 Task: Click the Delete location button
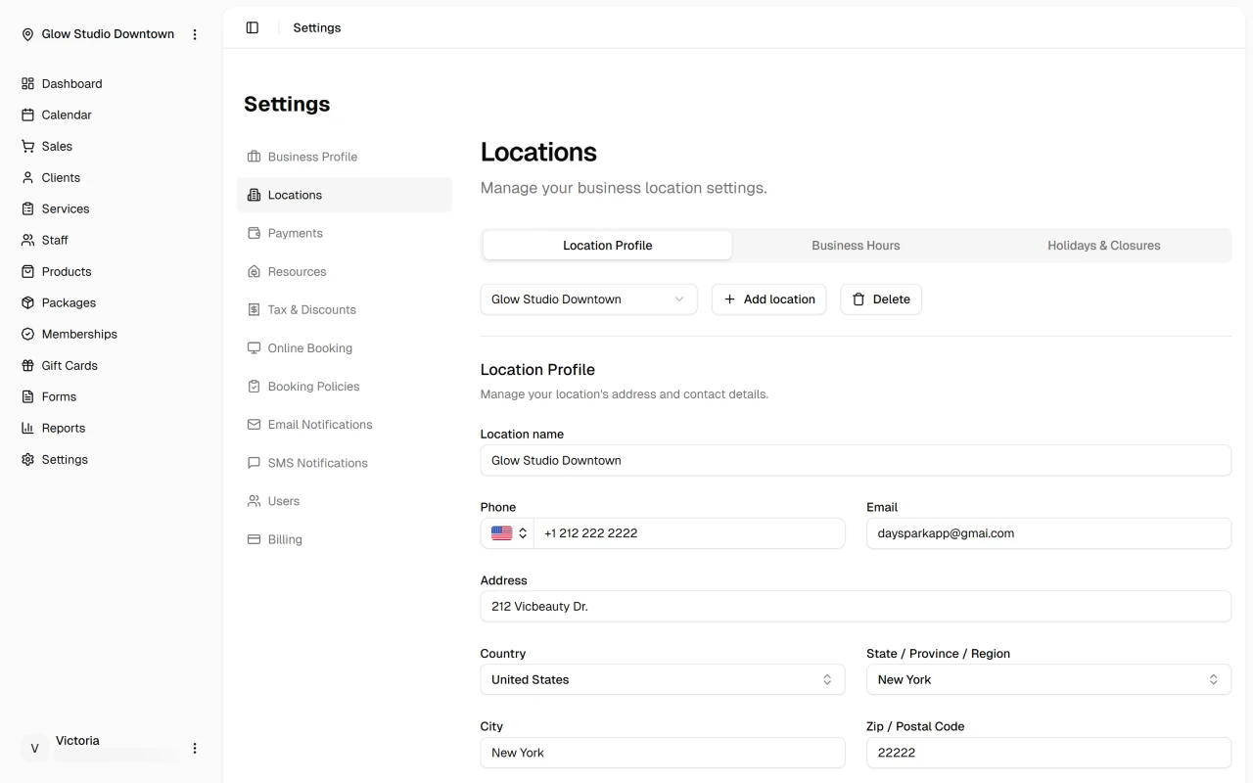tap(881, 299)
